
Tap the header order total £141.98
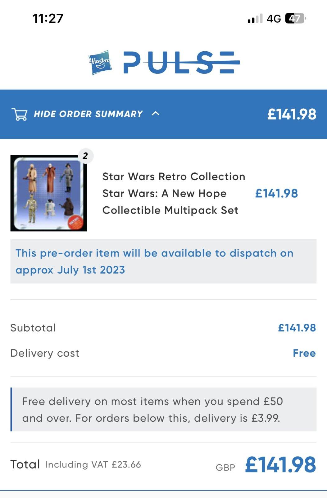click(292, 114)
